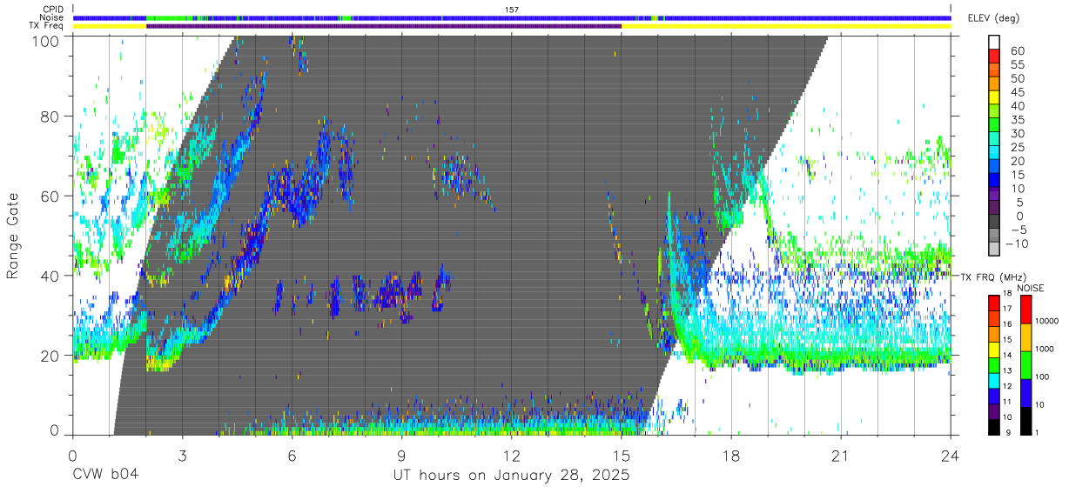
Task: Select the black segment of NOISE colorbar
Action: pyautogui.click(x=1025, y=421)
